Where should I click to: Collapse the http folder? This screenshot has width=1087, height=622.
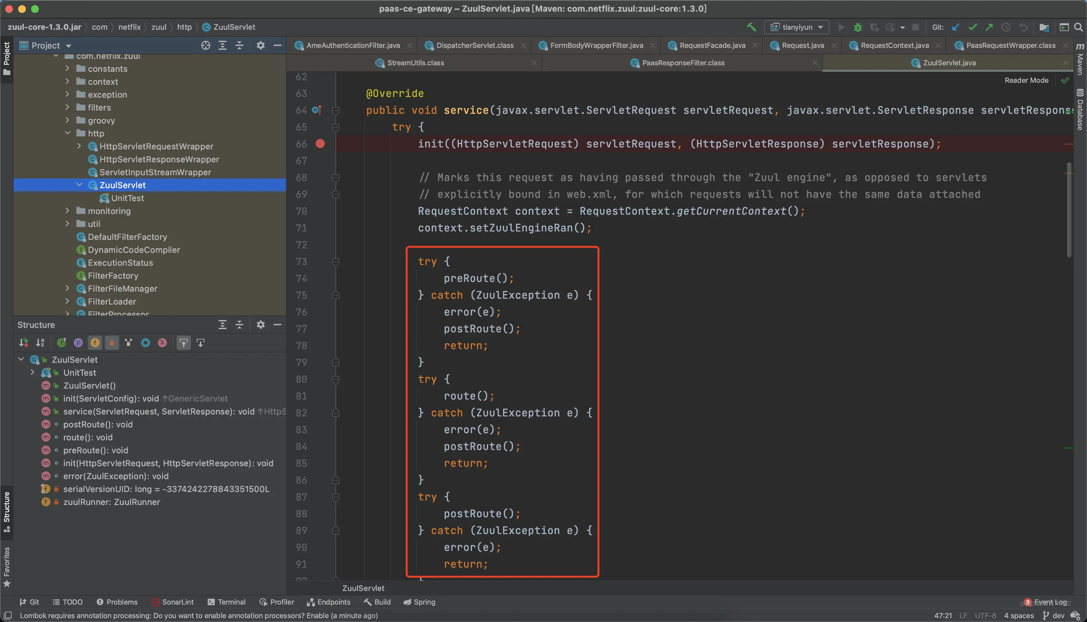coord(67,133)
